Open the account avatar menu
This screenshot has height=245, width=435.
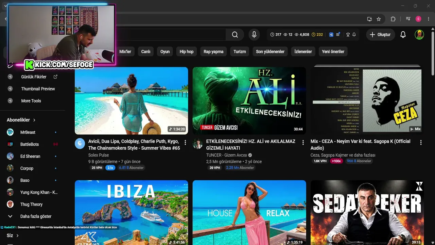tap(419, 34)
